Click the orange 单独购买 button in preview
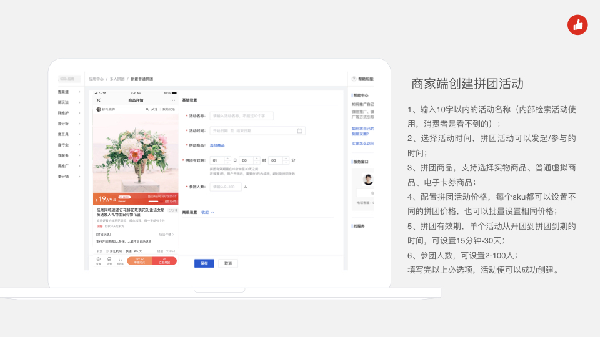 (x=139, y=261)
